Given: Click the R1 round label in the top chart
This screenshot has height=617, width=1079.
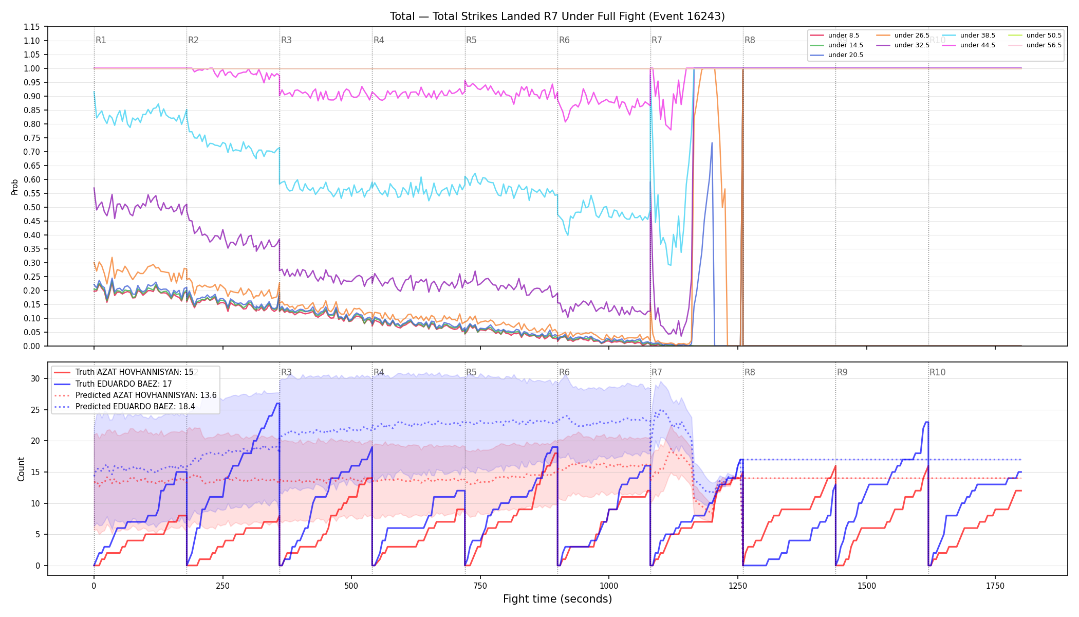Looking at the screenshot, I should click(101, 40).
